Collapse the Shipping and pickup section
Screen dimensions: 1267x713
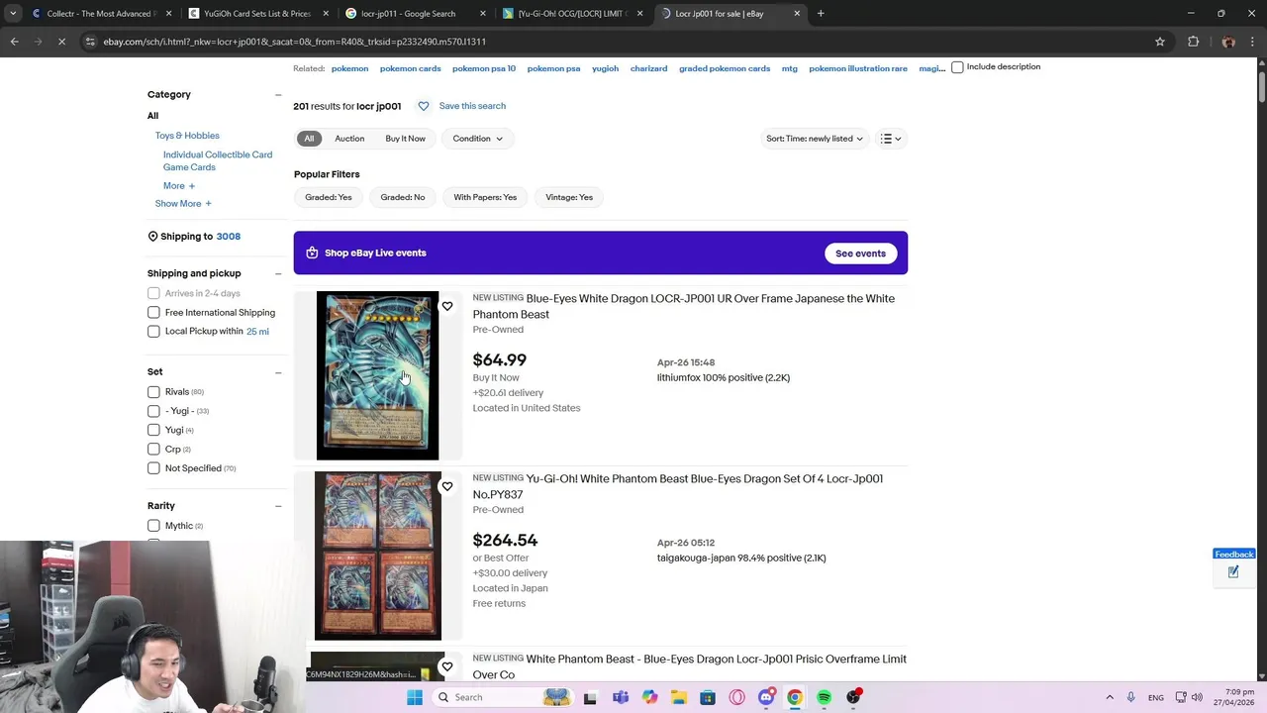[x=278, y=273]
